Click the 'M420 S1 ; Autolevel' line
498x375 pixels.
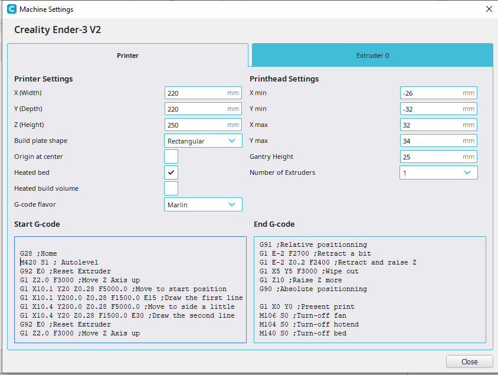(x=59, y=262)
